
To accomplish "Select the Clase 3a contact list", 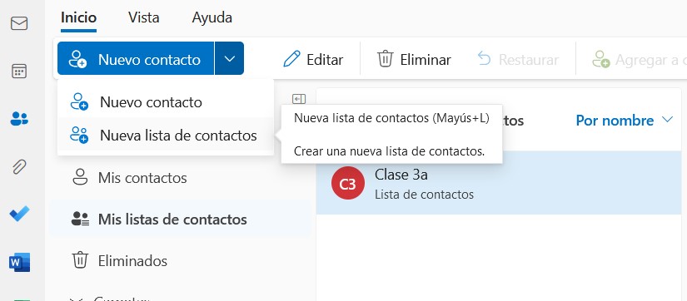I will point(499,183).
